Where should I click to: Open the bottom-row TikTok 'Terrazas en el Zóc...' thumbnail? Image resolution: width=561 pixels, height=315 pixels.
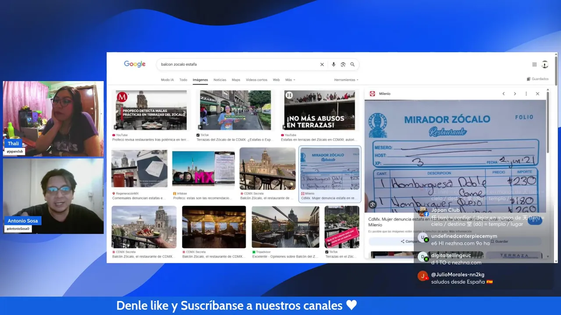[x=342, y=227]
